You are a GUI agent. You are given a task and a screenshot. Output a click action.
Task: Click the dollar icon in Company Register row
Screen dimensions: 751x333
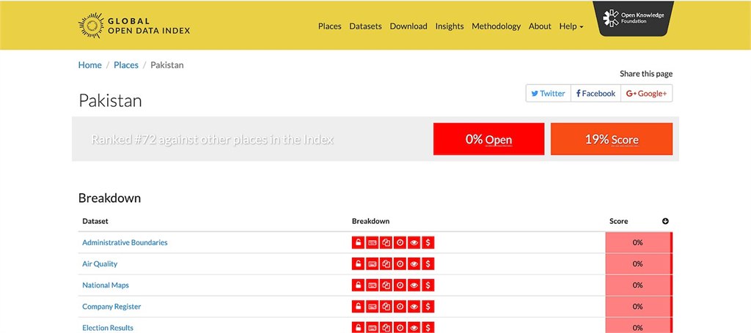click(x=428, y=307)
